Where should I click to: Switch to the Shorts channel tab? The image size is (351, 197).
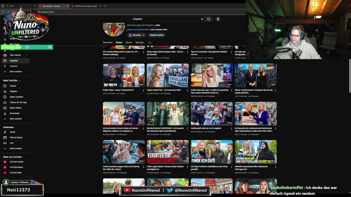129,42
